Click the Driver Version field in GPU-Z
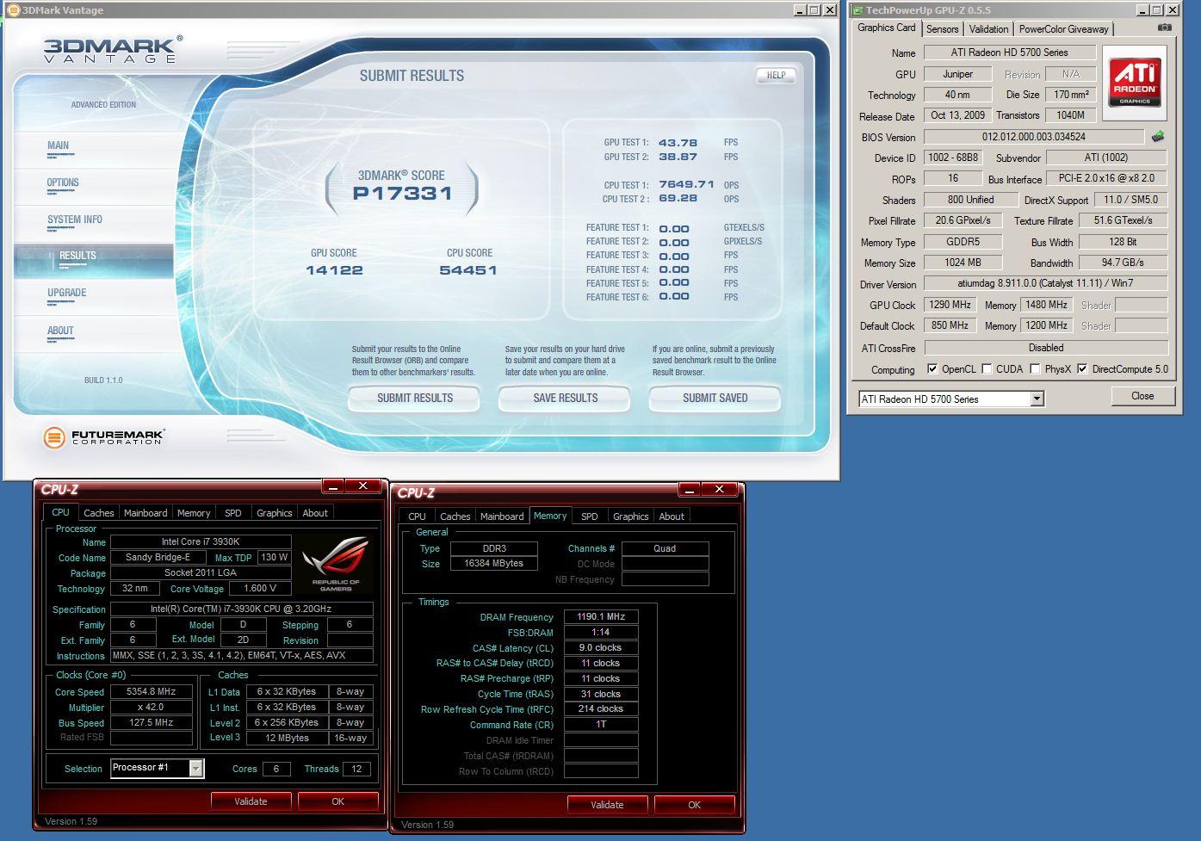The image size is (1201, 841). point(1045,283)
